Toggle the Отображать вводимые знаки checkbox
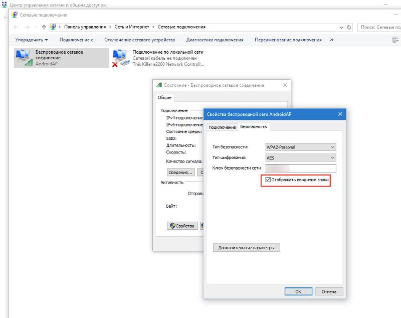 coord(268,180)
